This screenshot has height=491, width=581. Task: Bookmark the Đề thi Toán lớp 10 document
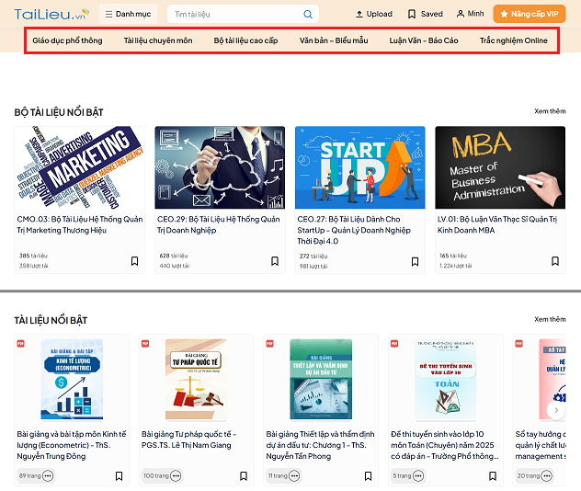click(x=493, y=475)
